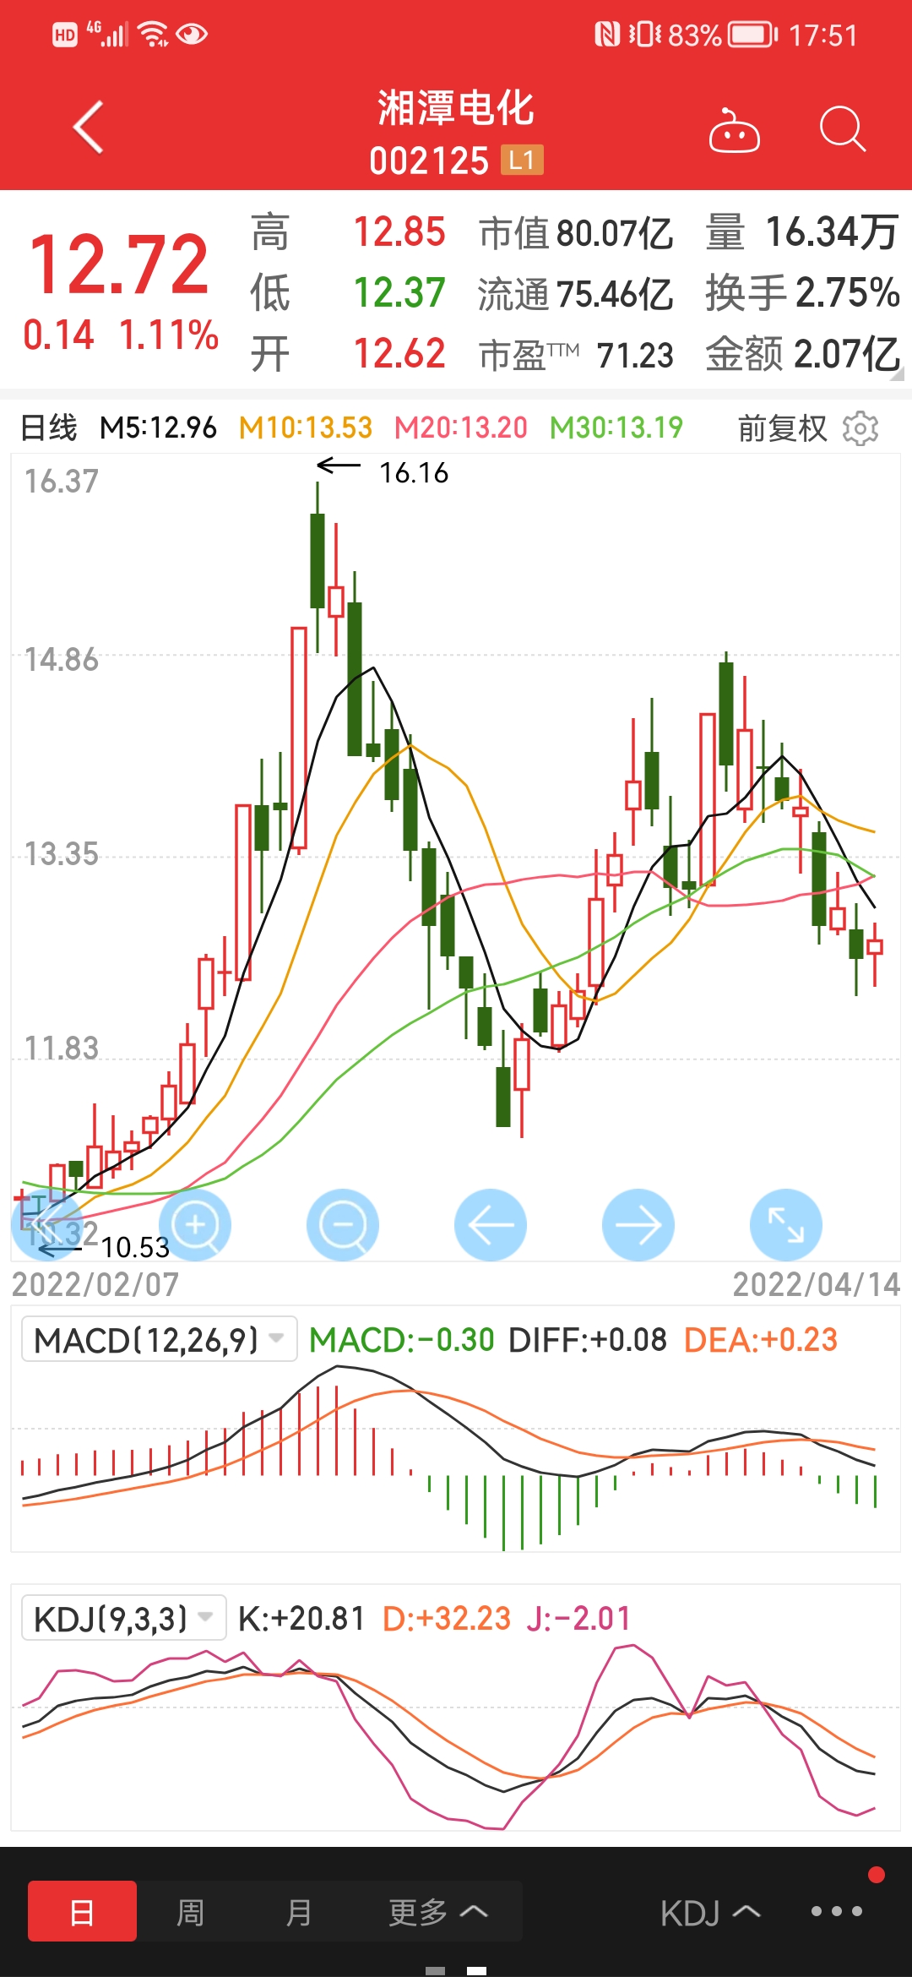This screenshot has width=912, height=1977.
Task: Tap stock code 002125
Action: coord(429,161)
